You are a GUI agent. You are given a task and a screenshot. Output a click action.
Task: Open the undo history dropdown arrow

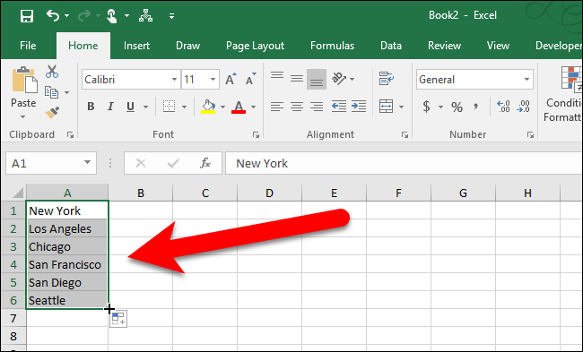[67, 16]
